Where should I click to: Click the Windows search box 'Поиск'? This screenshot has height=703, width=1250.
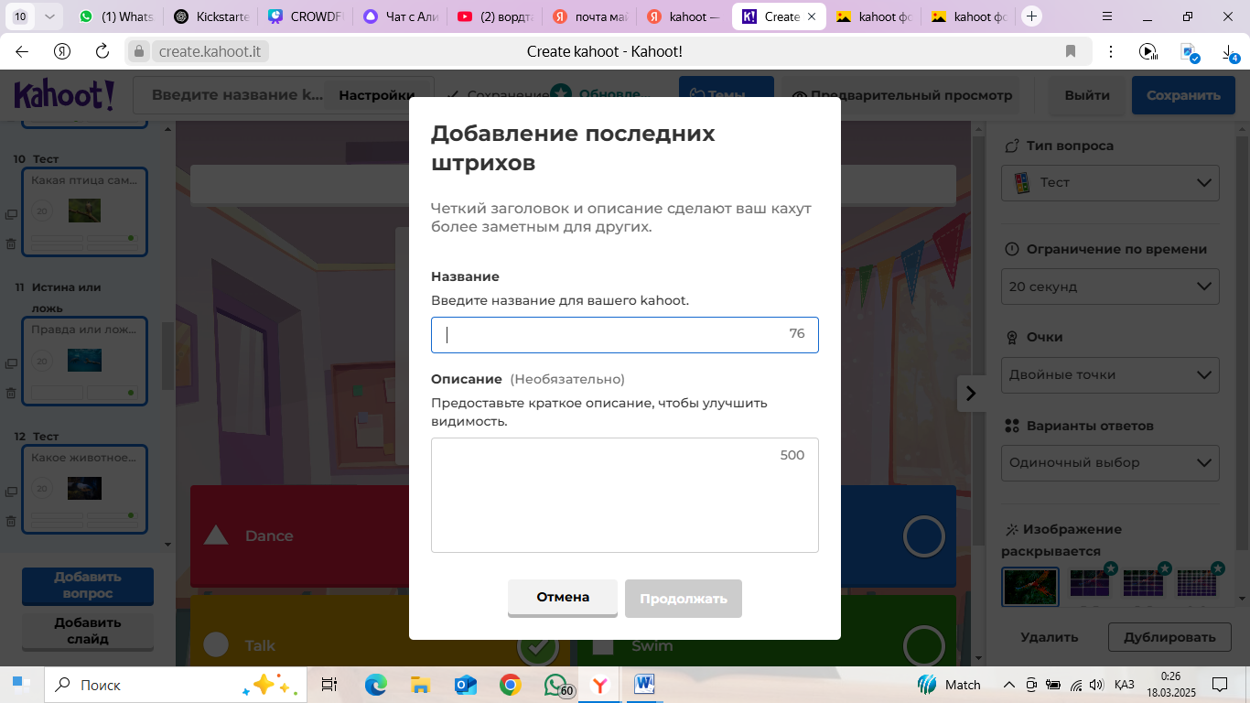pos(174,685)
